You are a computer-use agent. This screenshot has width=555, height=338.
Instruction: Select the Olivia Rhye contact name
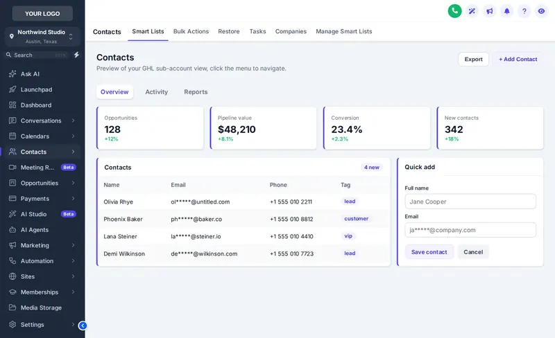pos(118,202)
